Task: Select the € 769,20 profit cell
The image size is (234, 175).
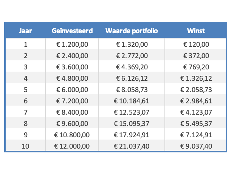Action: point(196,67)
